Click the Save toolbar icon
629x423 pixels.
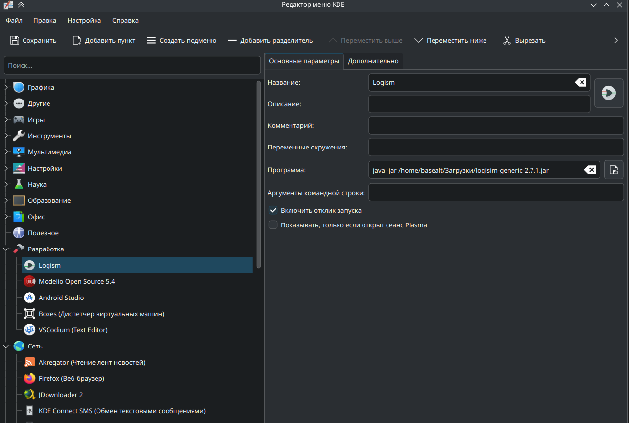click(x=15, y=40)
